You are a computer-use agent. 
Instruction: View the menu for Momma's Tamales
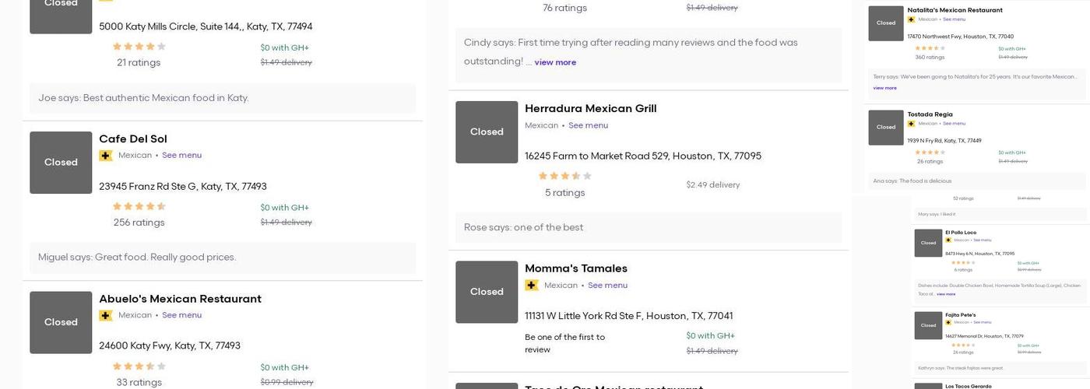(607, 286)
